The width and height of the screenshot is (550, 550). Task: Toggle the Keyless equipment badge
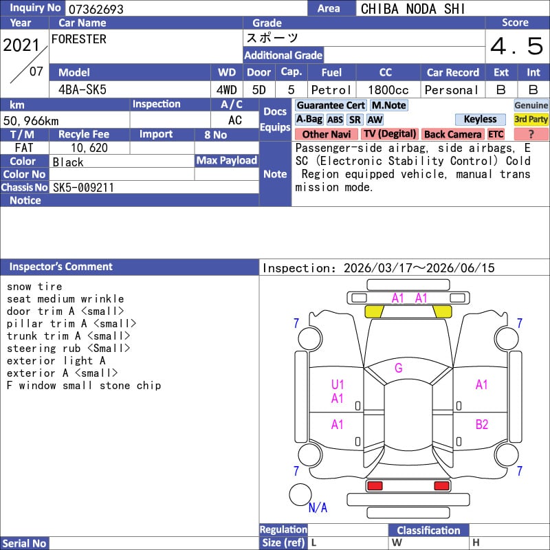coord(480,120)
